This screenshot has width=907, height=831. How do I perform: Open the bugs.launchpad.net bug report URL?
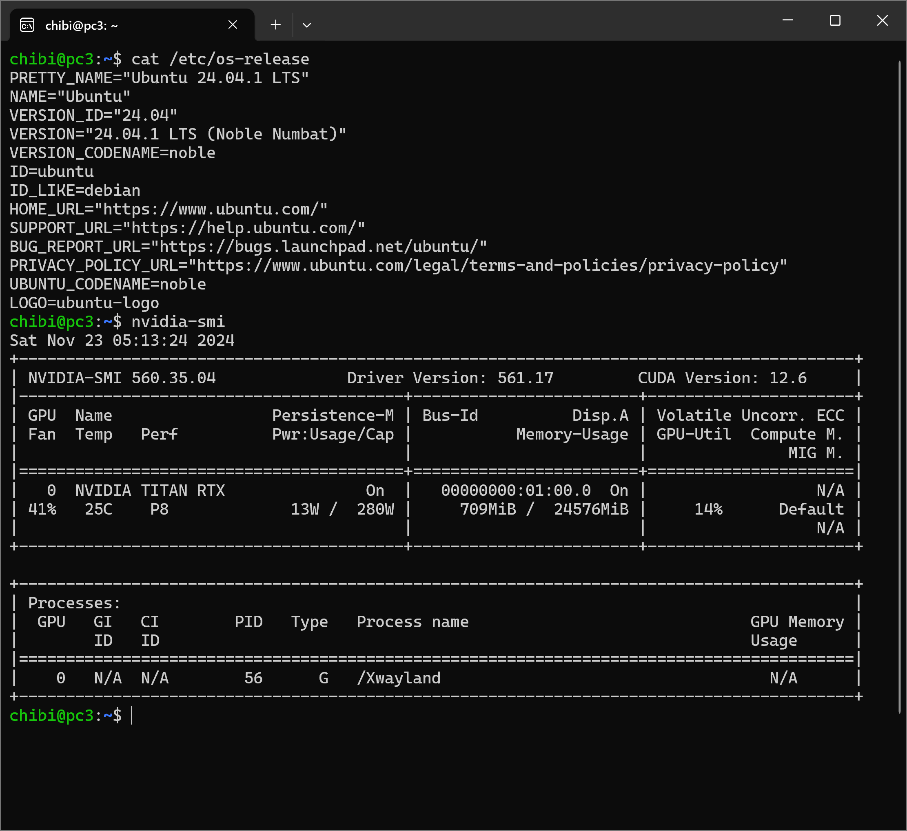(x=319, y=247)
